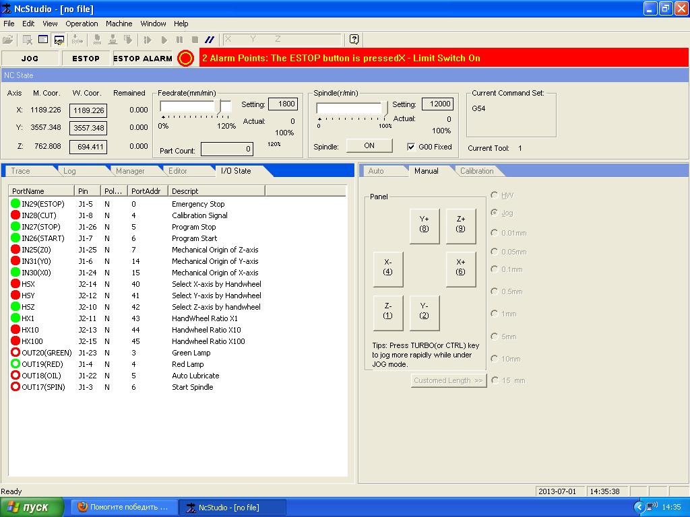Screen dimensions: 690x517
Task: Select the HW radio button
Action: click(x=495, y=195)
